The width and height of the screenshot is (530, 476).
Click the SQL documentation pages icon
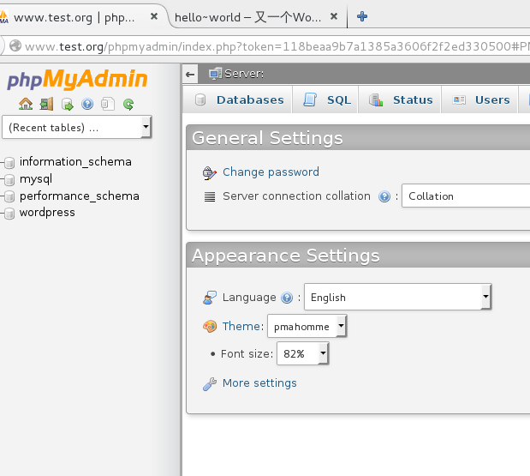click(108, 104)
